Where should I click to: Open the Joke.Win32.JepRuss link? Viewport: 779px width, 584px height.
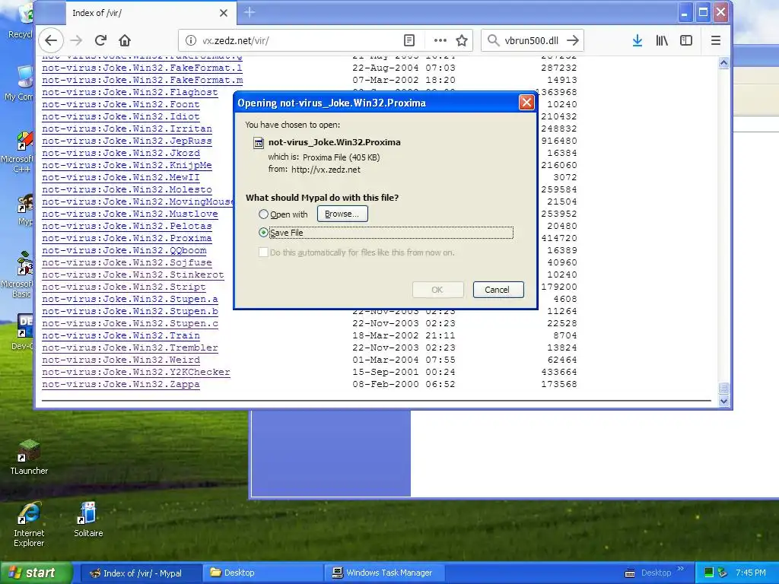[127, 141]
